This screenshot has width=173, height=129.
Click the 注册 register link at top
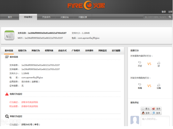click(x=170, y=12)
